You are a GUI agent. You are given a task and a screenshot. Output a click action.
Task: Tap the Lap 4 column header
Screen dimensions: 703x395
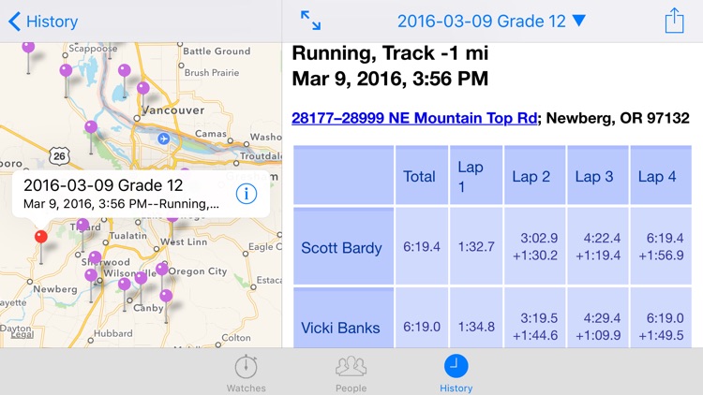657,176
